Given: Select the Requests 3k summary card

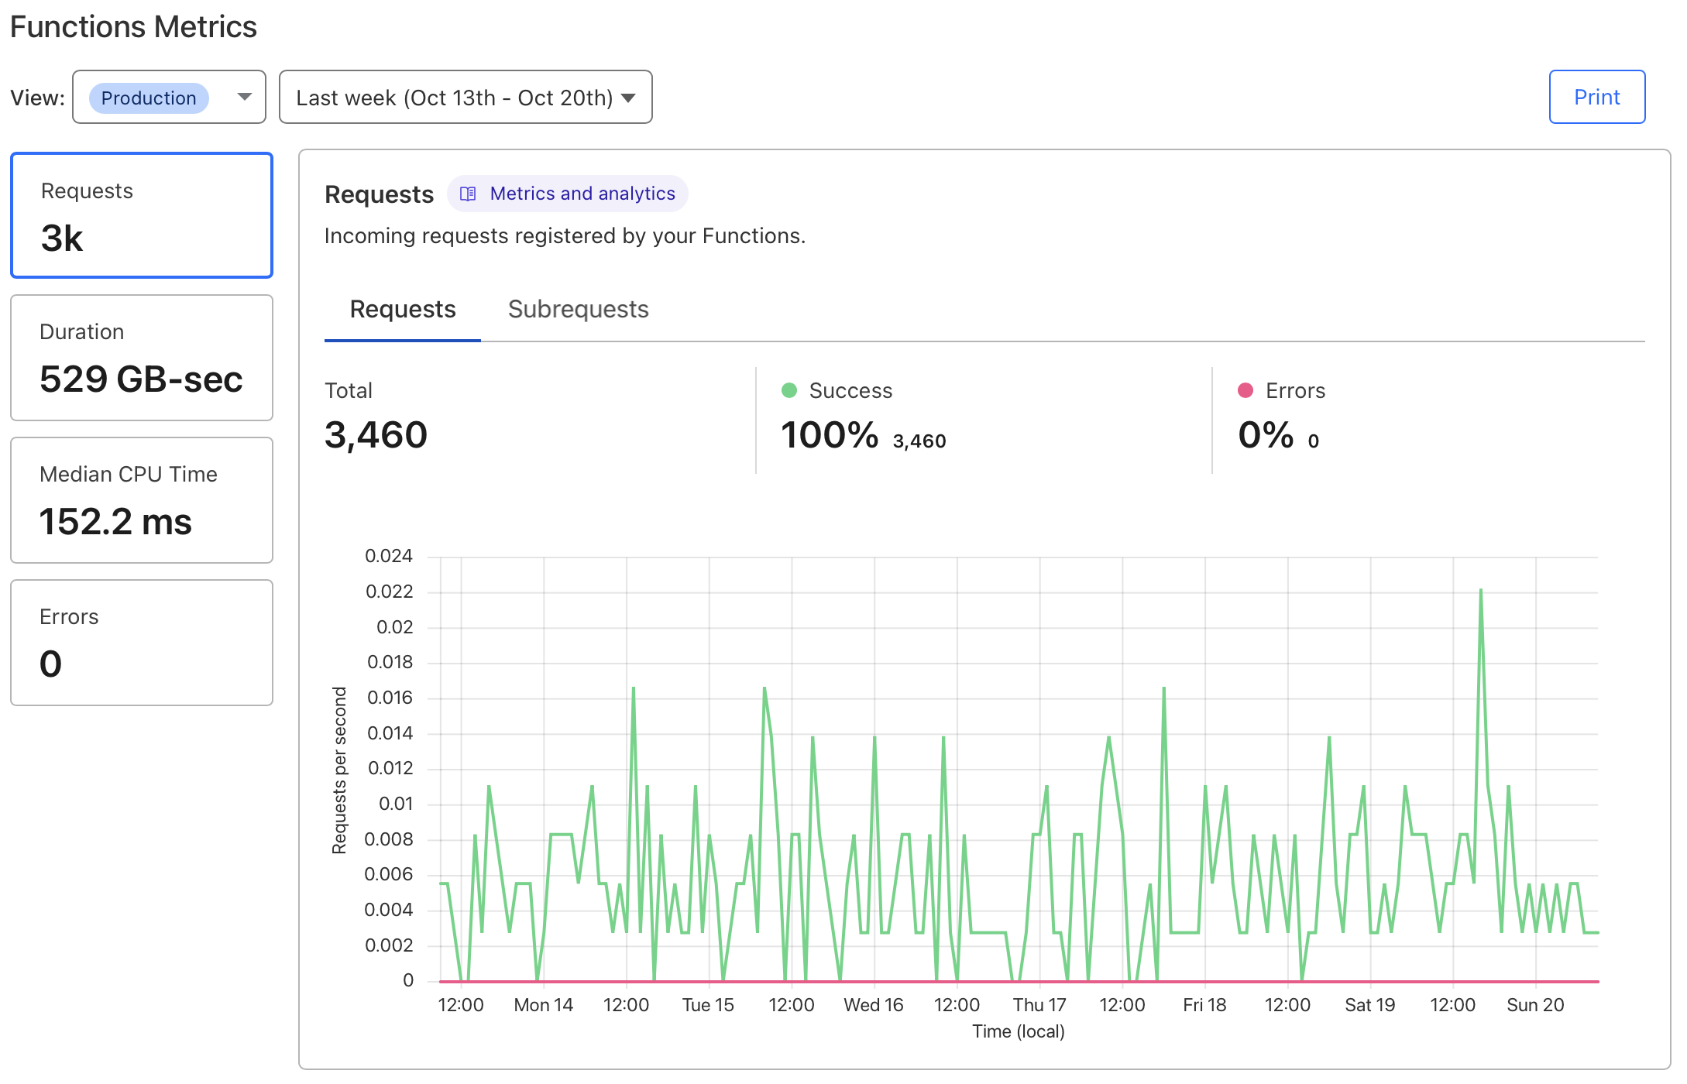Looking at the screenshot, I should (x=141, y=215).
